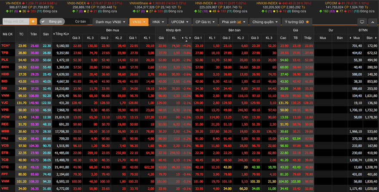Click the star icon on Ý tưởng GD
The width and height of the screenshot is (379, 192).
[x=307, y=22]
